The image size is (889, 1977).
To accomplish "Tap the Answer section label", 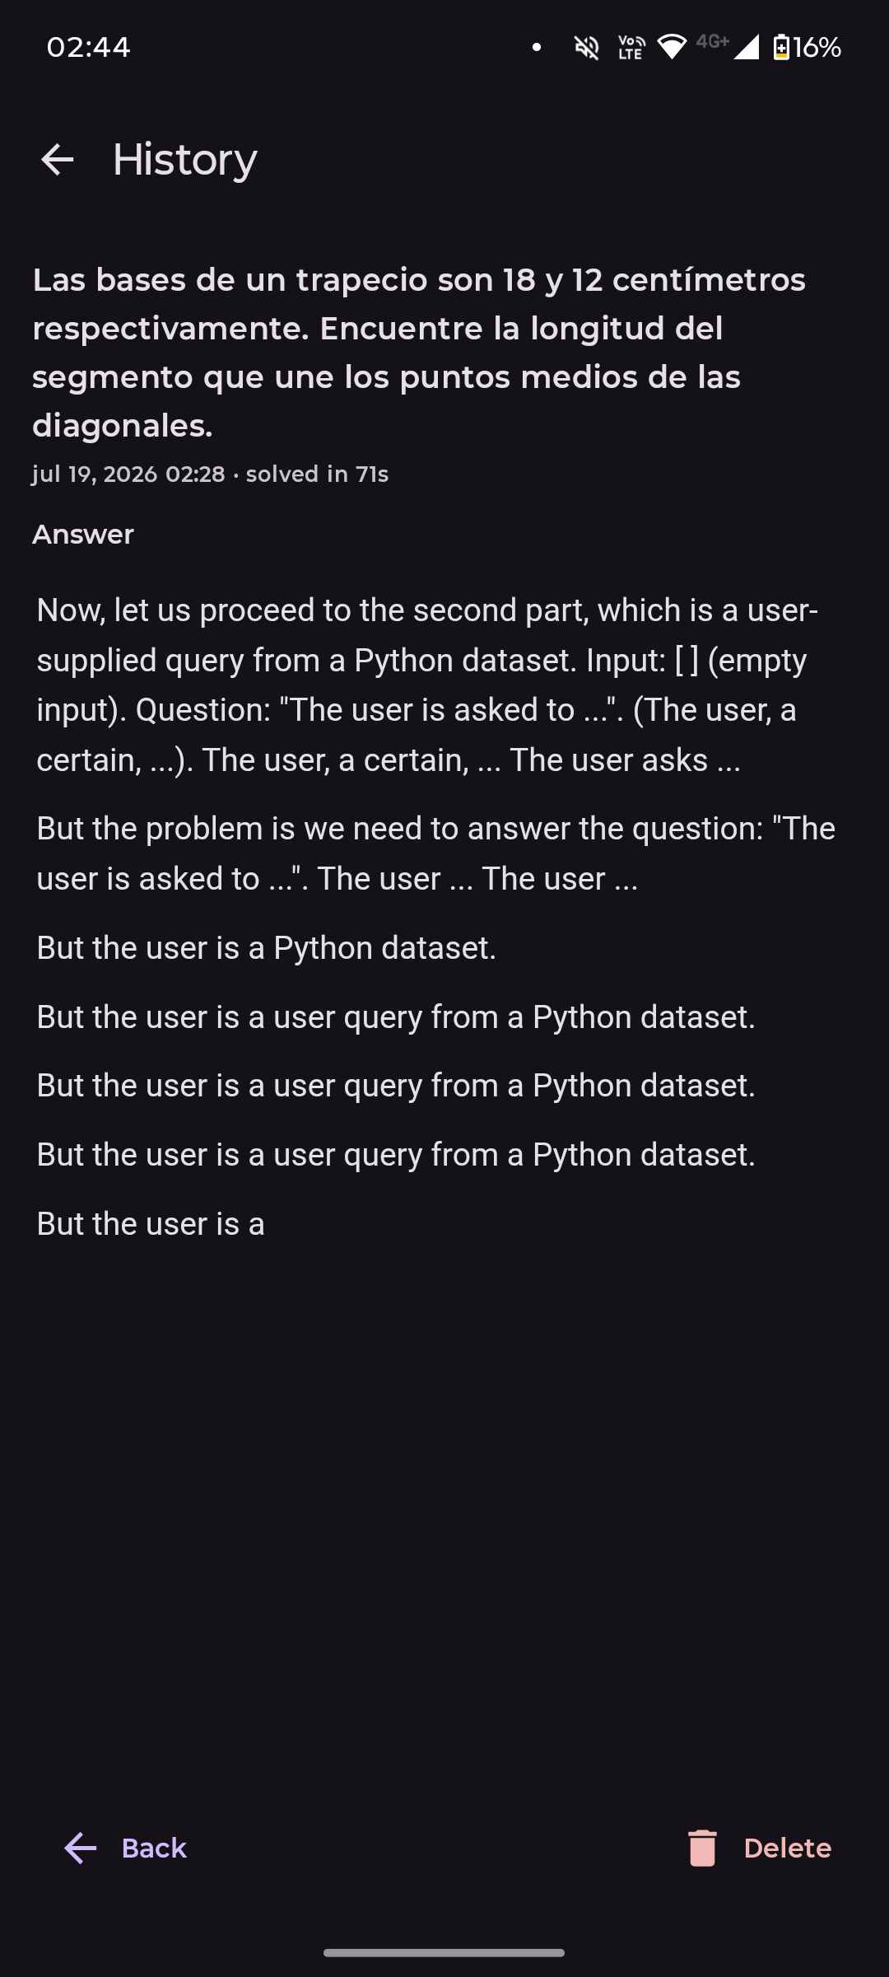I will 82,534.
